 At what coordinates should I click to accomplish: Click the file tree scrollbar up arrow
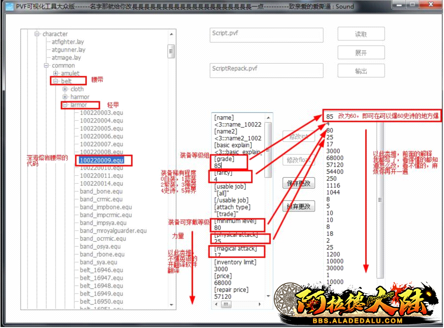[x=171, y=34]
